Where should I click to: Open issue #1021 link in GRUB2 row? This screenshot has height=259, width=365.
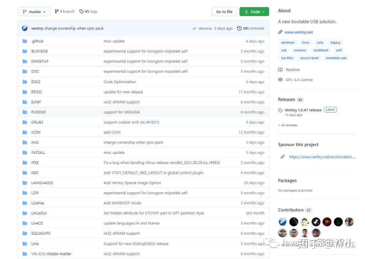tap(152, 122)
